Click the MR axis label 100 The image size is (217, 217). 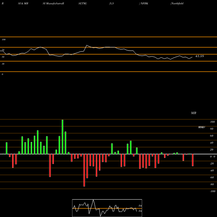coord(212,122)
